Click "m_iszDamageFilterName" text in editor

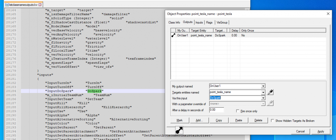coord(68,14)
